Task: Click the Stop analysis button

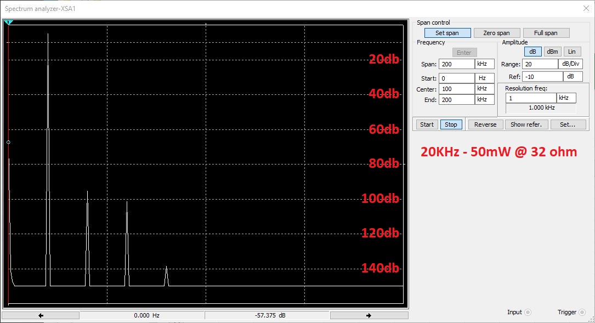Action: coord(451,124)
